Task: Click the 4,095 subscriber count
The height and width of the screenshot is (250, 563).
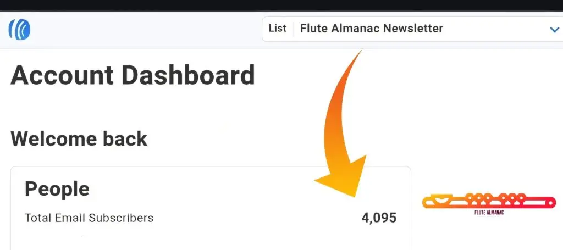Action: point(379,218)
